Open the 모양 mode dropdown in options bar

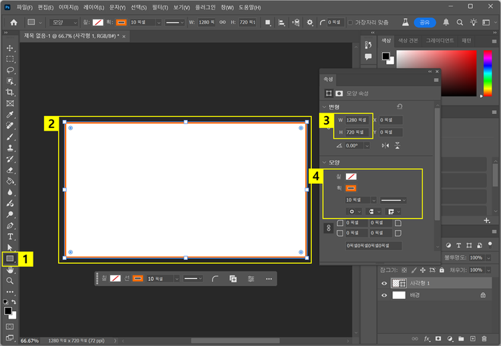64,22
